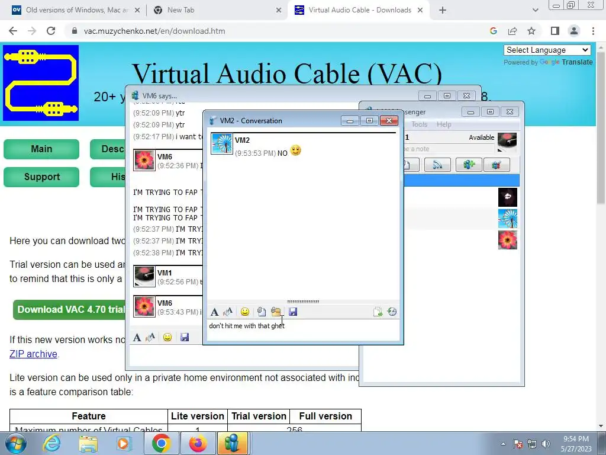Click the personal note field in Messenger

click(x=449, y=149)
